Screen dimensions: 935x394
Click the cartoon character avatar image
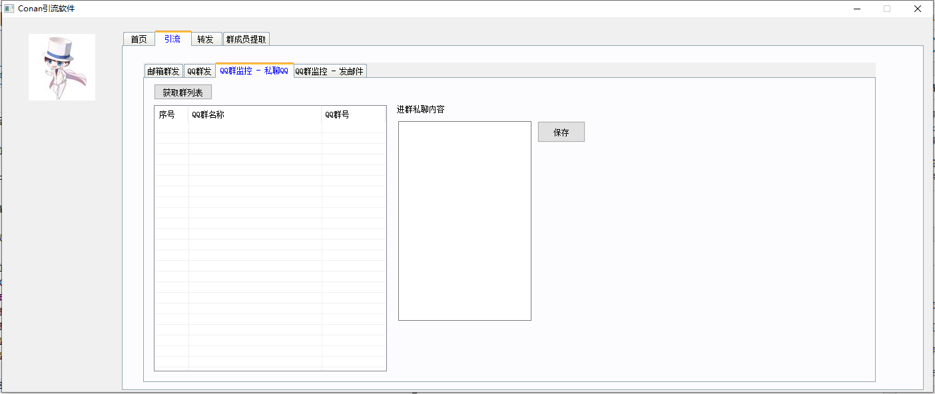tap(62, 67)
